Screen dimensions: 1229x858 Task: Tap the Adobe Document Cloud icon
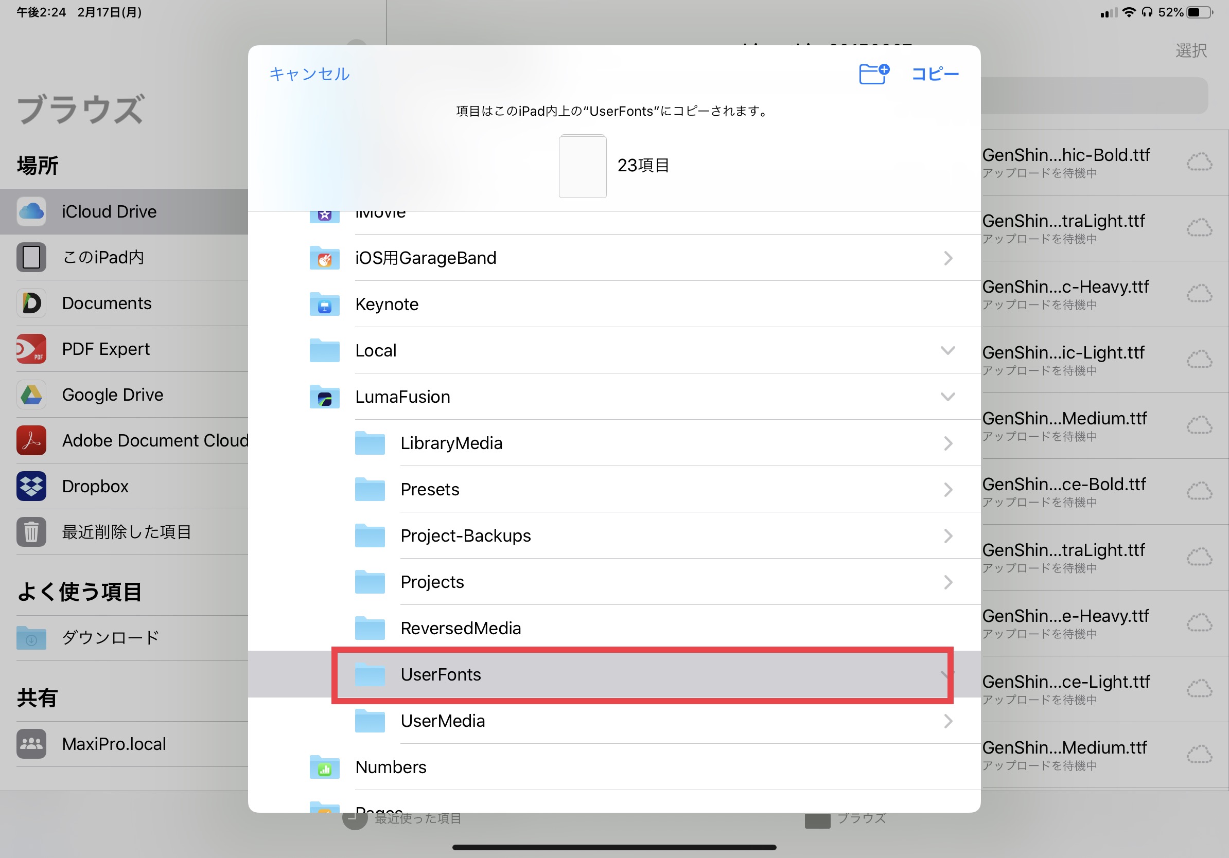(x=31, y=440)
